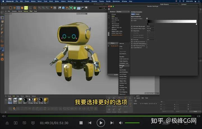Image resolution: width=202 pixels, height=129 pixels.
Task: Open the Render menu in the menu bar
Action: [108, 1]
